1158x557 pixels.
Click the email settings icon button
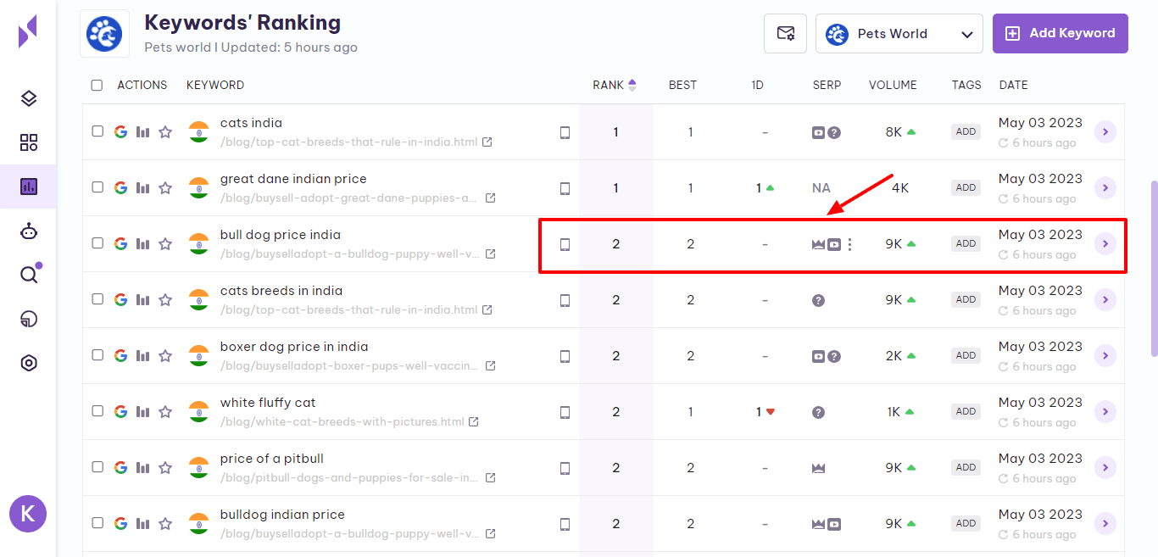785,34
